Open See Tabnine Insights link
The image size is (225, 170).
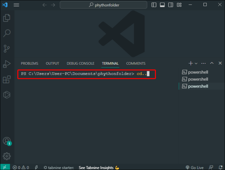coord(99,168)
